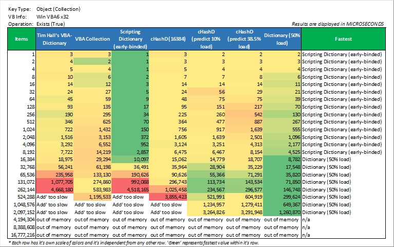The height and width of the screenshot is (247, 394).
Task: Click the "VBA Collection" column header
Action: tap(92, 39)
